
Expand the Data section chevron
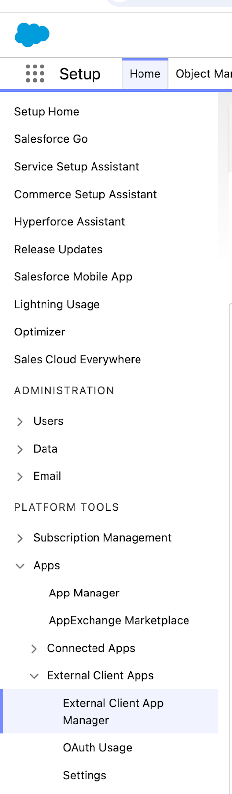(x=20, y=449)
